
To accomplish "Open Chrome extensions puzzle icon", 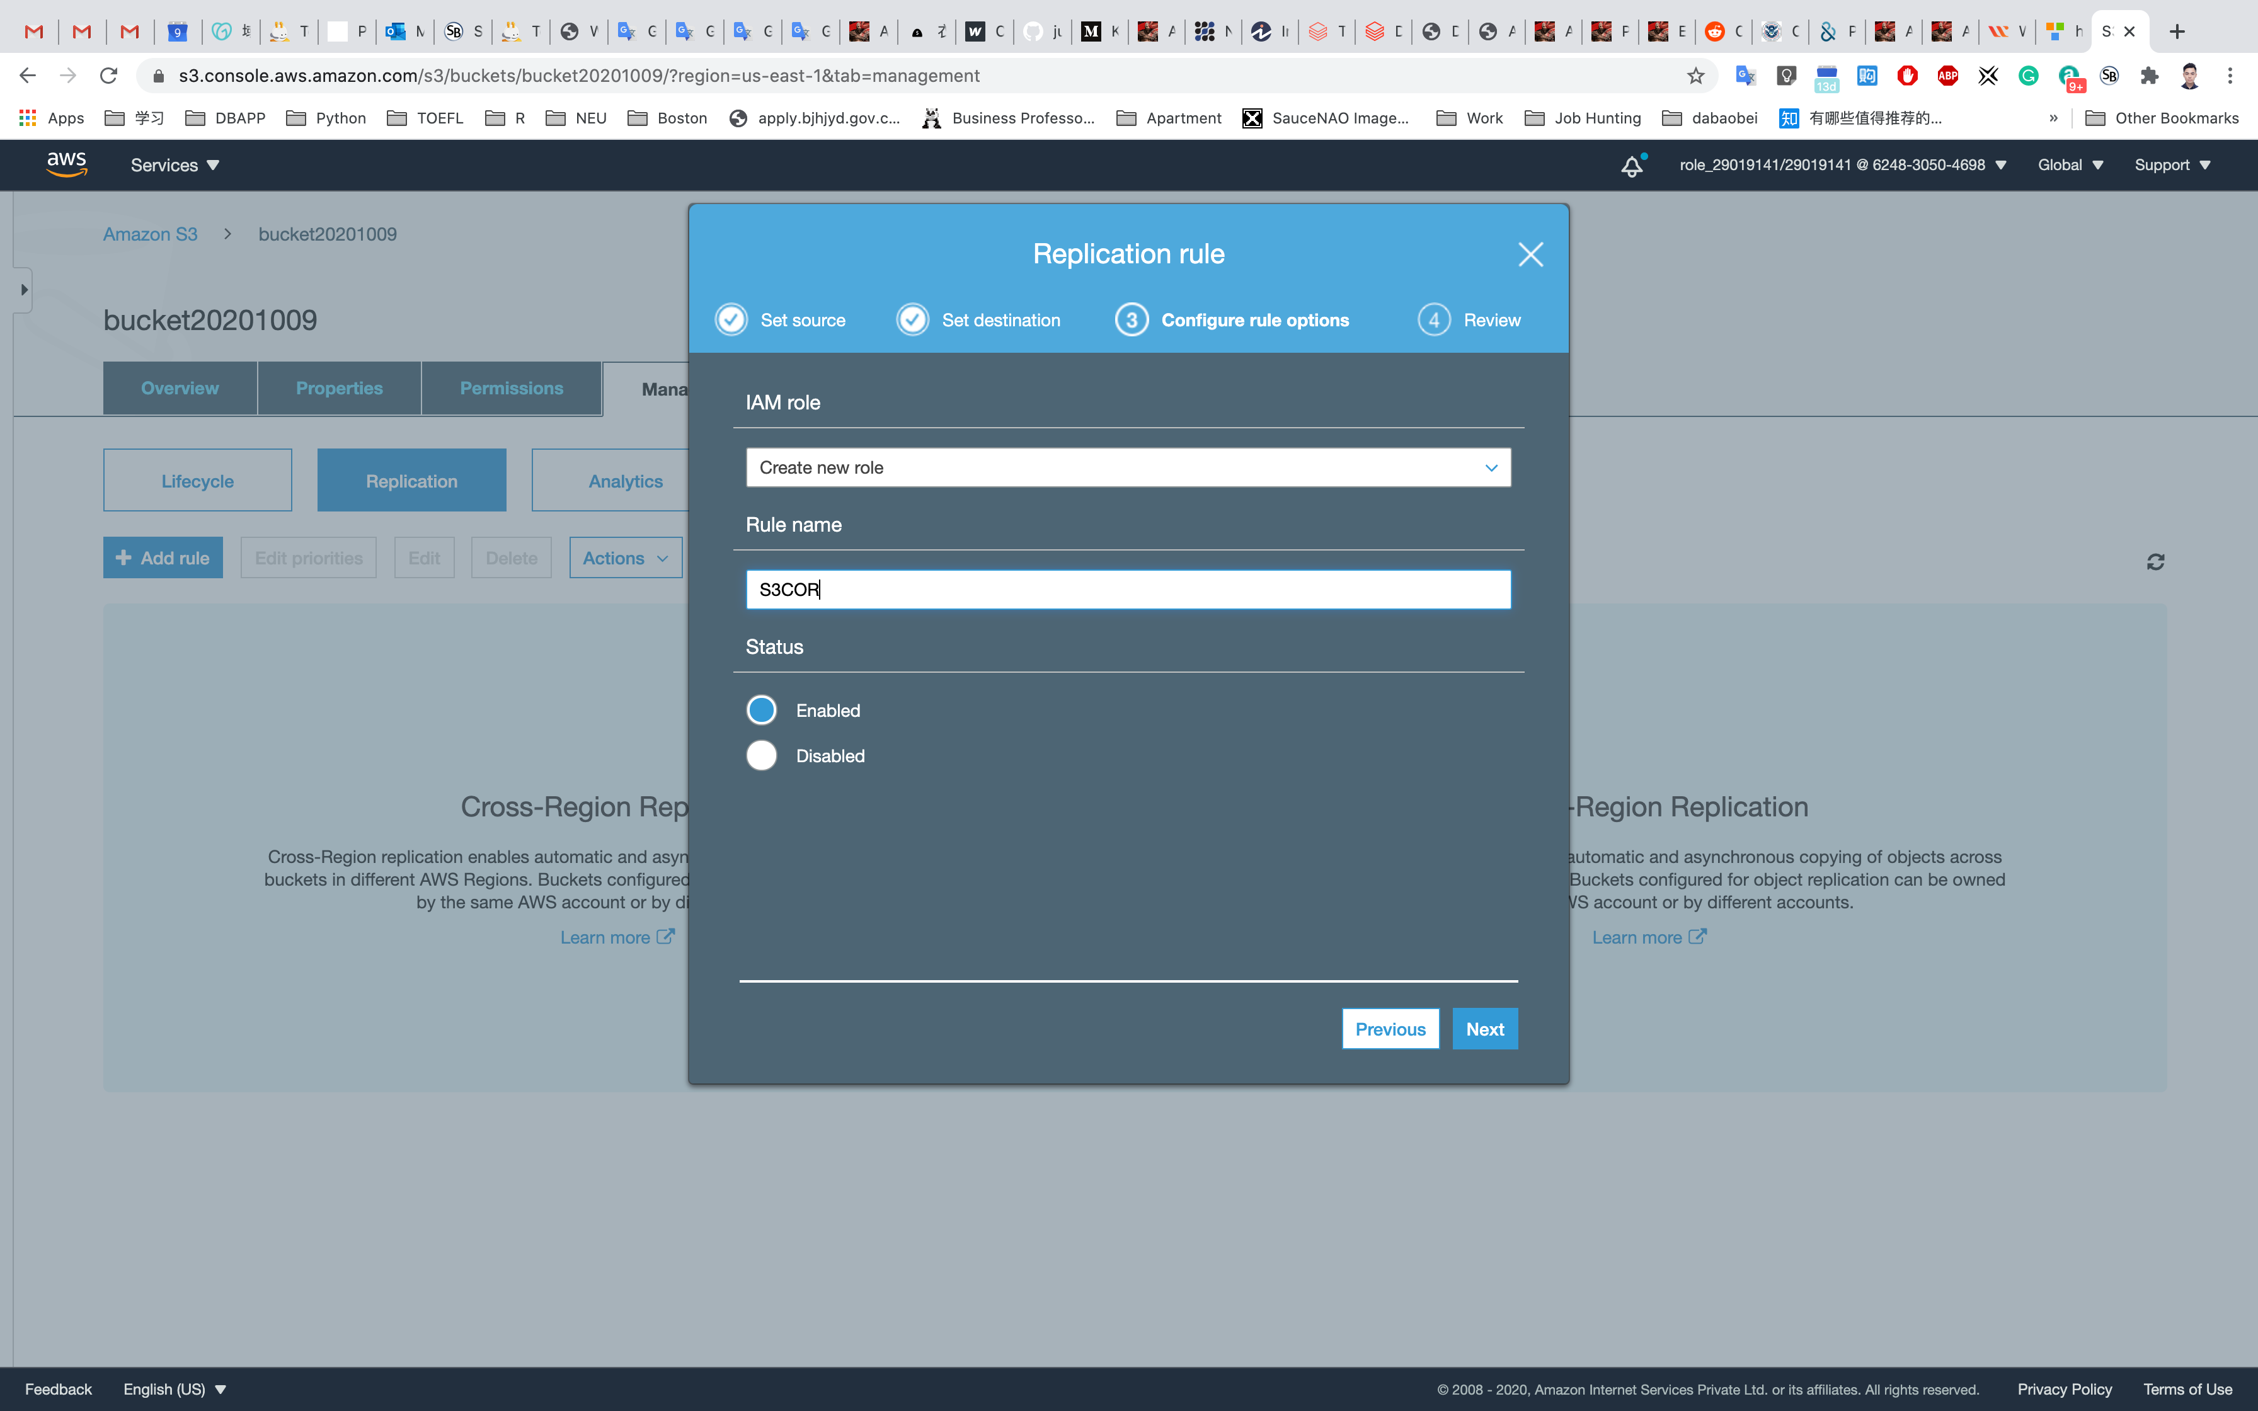I will 2149,76.
